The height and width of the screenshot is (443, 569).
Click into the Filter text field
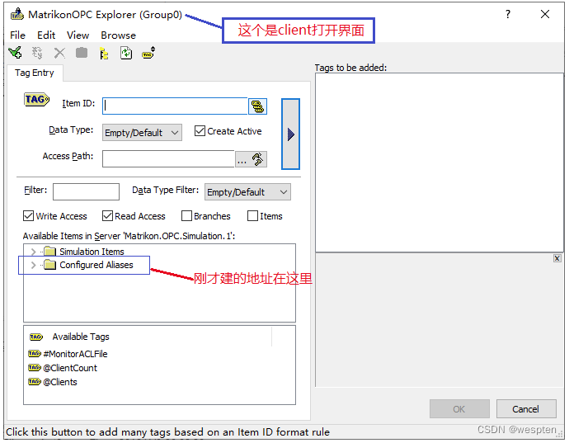point(86,191)
